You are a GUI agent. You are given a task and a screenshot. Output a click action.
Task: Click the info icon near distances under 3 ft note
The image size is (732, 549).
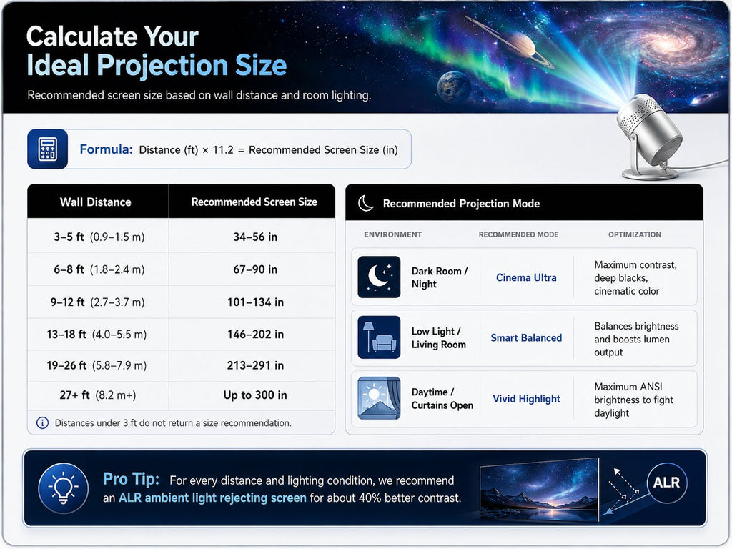pos(42,423)
